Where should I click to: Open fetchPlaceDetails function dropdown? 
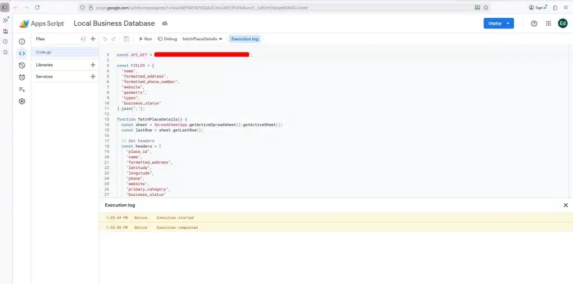203,38
